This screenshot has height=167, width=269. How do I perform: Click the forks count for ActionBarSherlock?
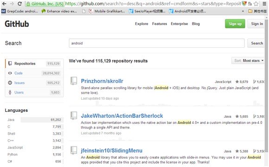click(259, 116)
